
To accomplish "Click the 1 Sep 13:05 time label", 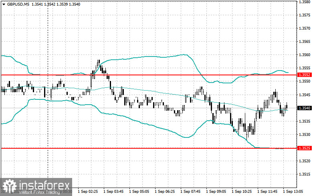I will [x=293, y=192].
